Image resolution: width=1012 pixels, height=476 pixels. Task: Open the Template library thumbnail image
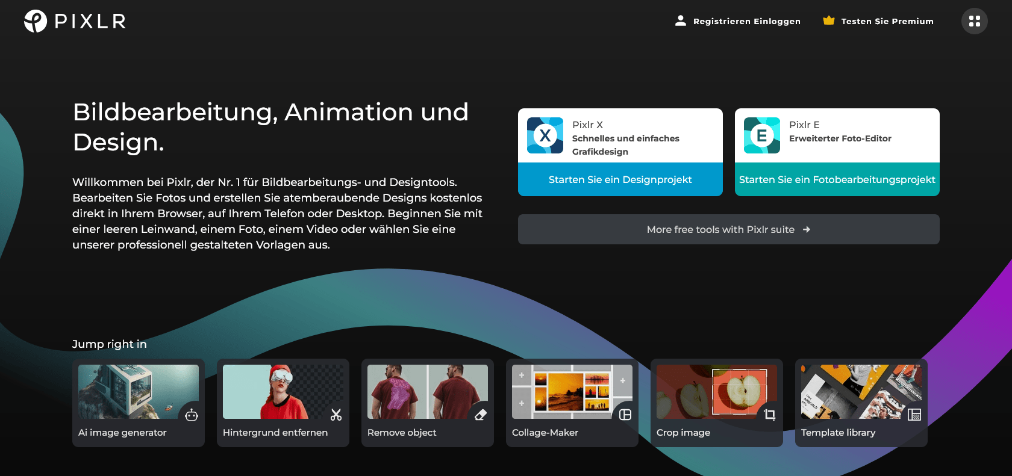(861, 392)
